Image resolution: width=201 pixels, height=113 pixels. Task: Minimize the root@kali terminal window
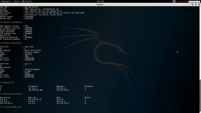point(193,4)
